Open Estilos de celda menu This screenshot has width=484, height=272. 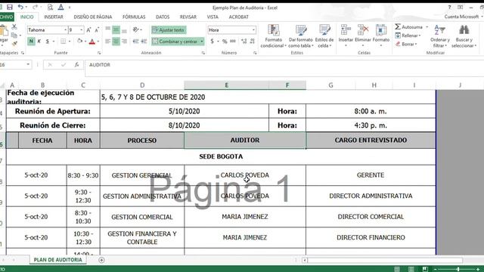click(x=324, y=36)
